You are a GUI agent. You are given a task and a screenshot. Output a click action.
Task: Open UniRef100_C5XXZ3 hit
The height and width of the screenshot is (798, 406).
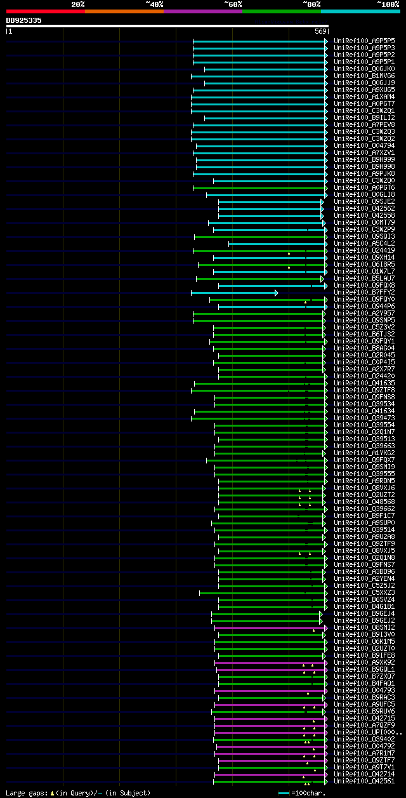pos(363,592)
